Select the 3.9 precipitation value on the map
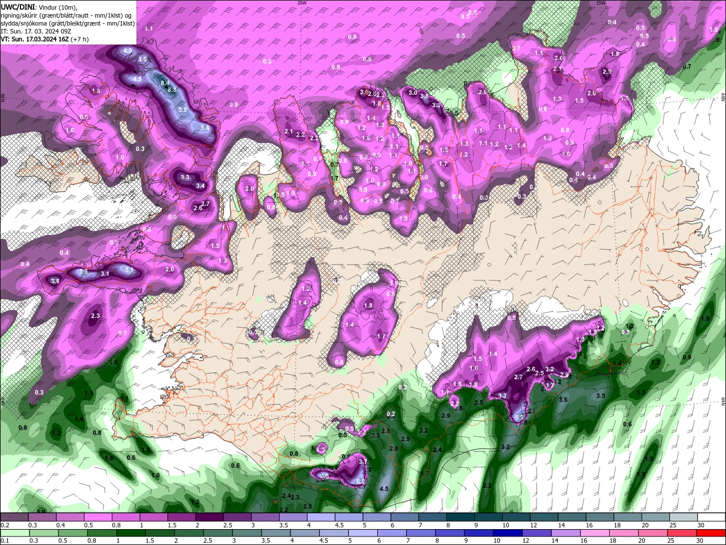The image size is (726, 545). (142, 59)
